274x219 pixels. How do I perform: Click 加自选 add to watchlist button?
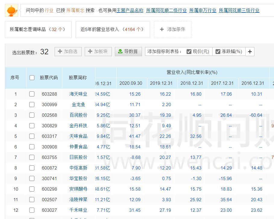point(68,51)
